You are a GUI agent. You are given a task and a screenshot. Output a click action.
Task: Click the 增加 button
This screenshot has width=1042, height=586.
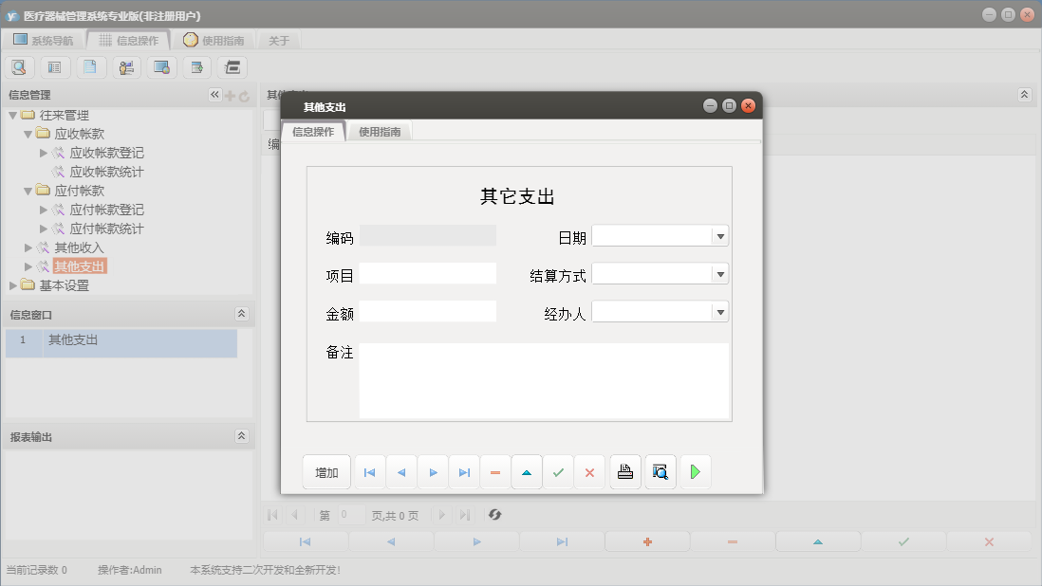(x=326, y=471)
